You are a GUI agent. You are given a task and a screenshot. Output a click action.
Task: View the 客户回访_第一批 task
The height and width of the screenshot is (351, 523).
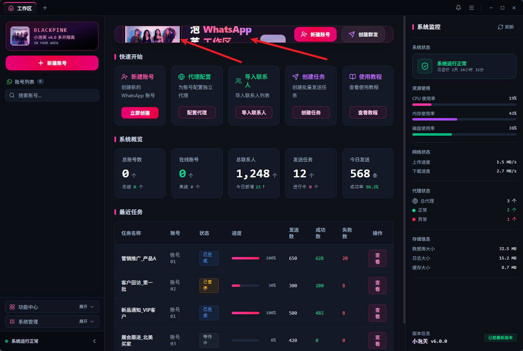click(x=378, y=286)
